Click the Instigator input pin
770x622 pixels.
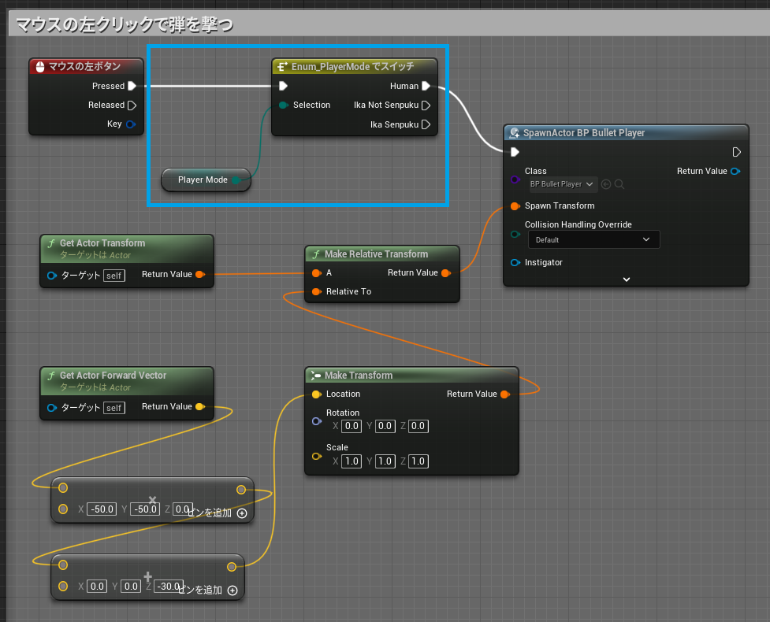(x=515, y=262)
